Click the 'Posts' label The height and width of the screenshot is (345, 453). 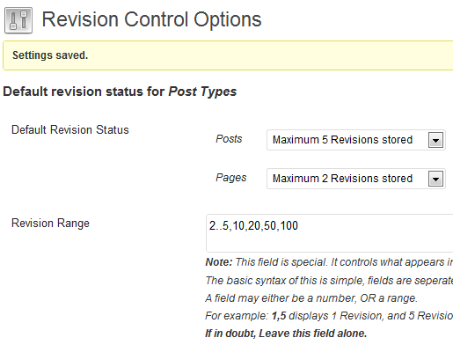[229, 139]
